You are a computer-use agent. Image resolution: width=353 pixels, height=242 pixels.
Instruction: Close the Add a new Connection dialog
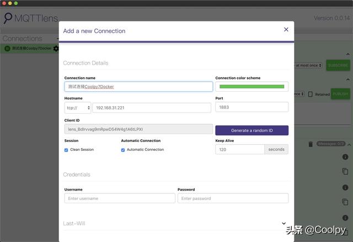point(286,29)
